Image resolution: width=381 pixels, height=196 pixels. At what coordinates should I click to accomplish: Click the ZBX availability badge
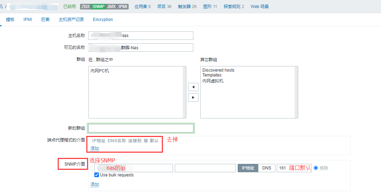point(85,7)
